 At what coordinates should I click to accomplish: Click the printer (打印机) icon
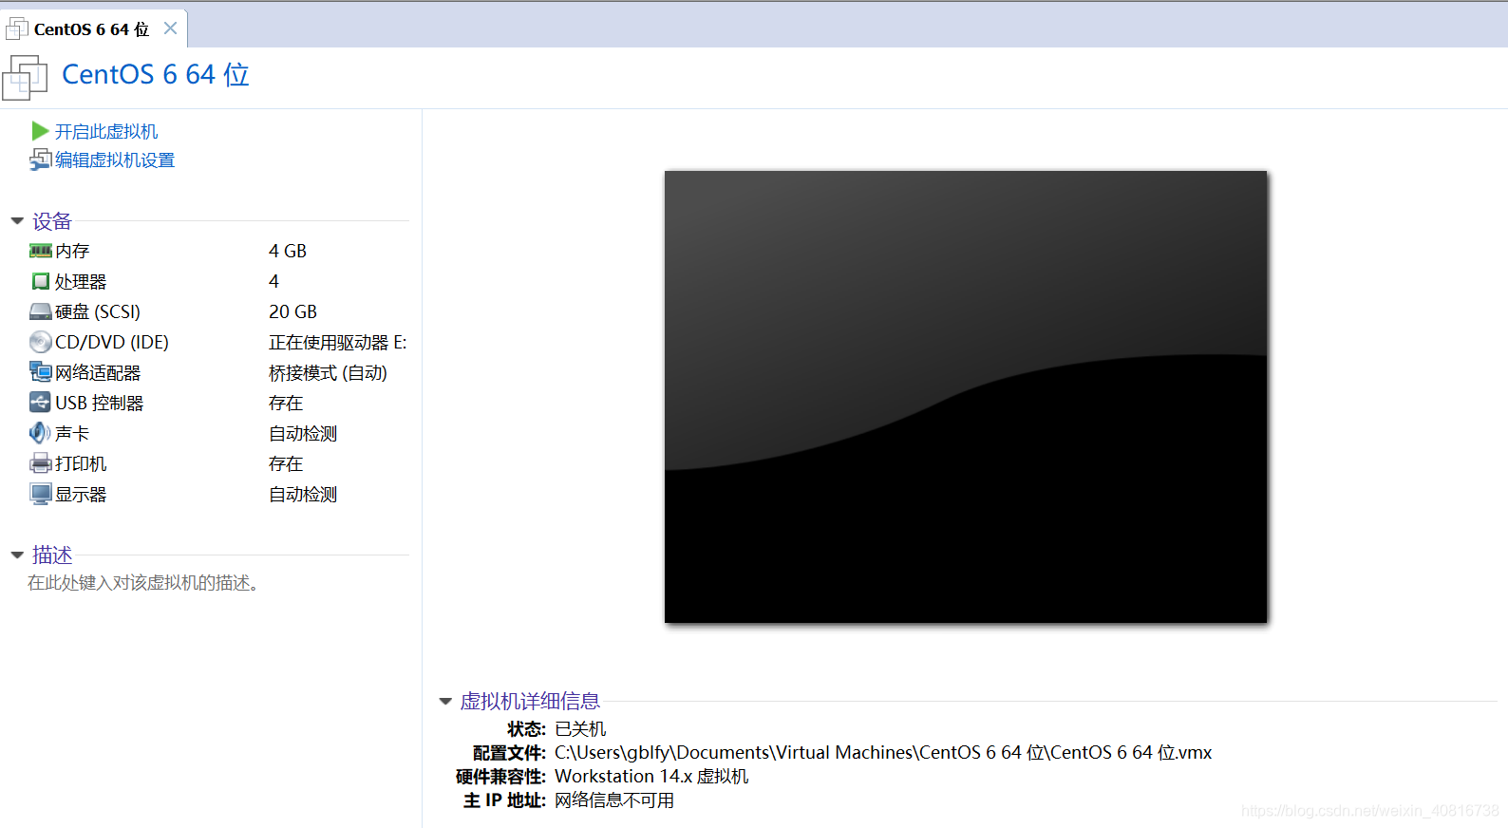[x=40, y=463]
